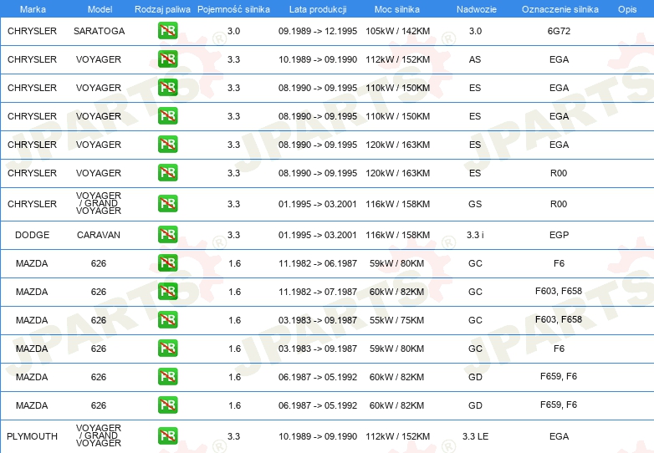Viewport: 654px width, 453px height.
Task: Click the fuel icon in Dodge Caravan row
Action: coord(167,235)
